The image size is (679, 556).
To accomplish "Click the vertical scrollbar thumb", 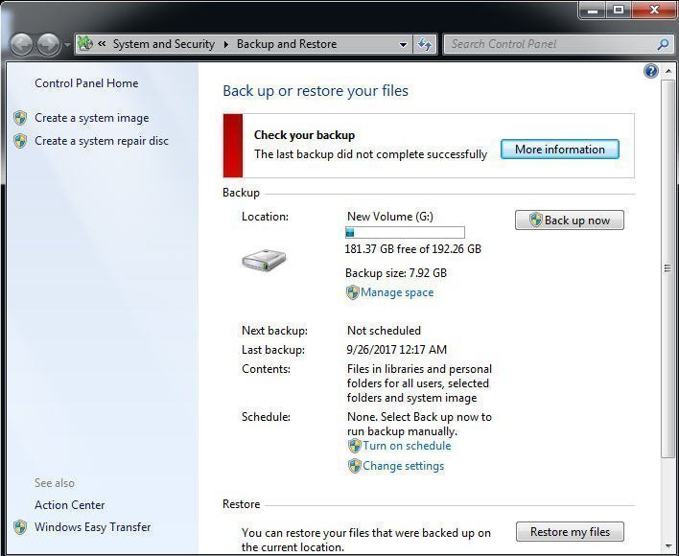I will (667, 268).
